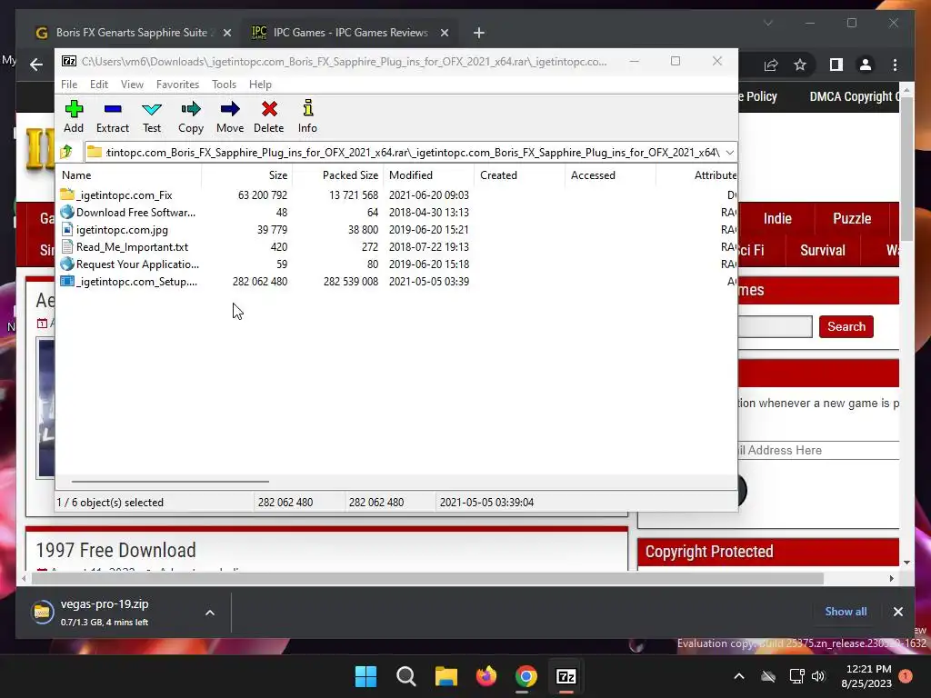Open the View menu in 7-Zip
Viewport: 931px width, 698px height.
pyautogui.click(x=132, y=85)
